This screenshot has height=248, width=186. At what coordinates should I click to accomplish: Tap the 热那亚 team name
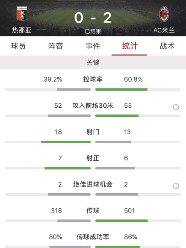coord(22,30)
